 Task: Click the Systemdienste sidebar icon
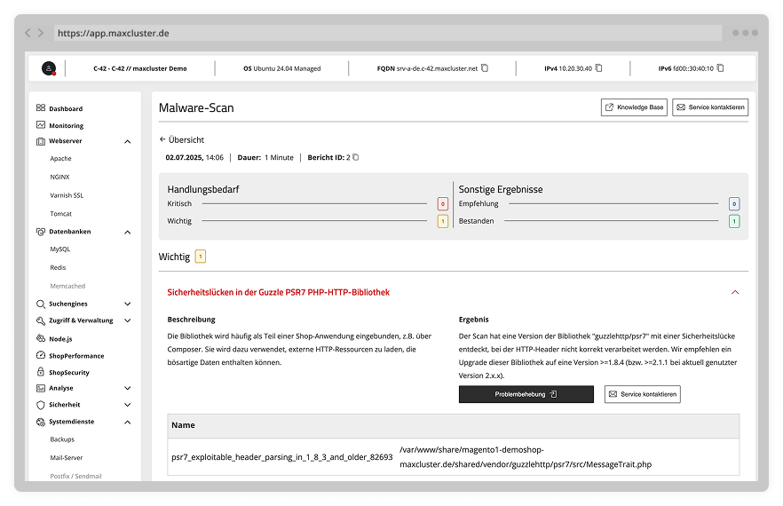click(x=41, y=422)
